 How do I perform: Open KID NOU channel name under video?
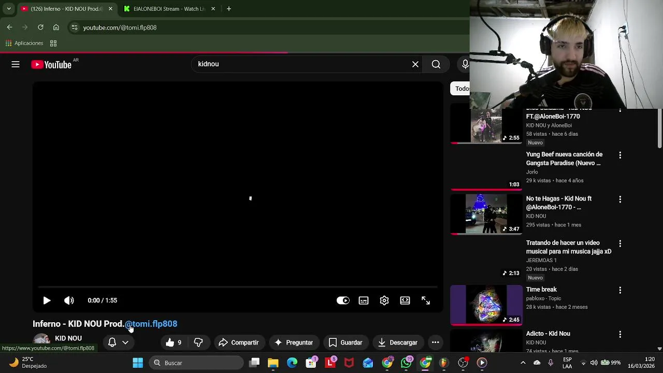[x=68, y=338]
